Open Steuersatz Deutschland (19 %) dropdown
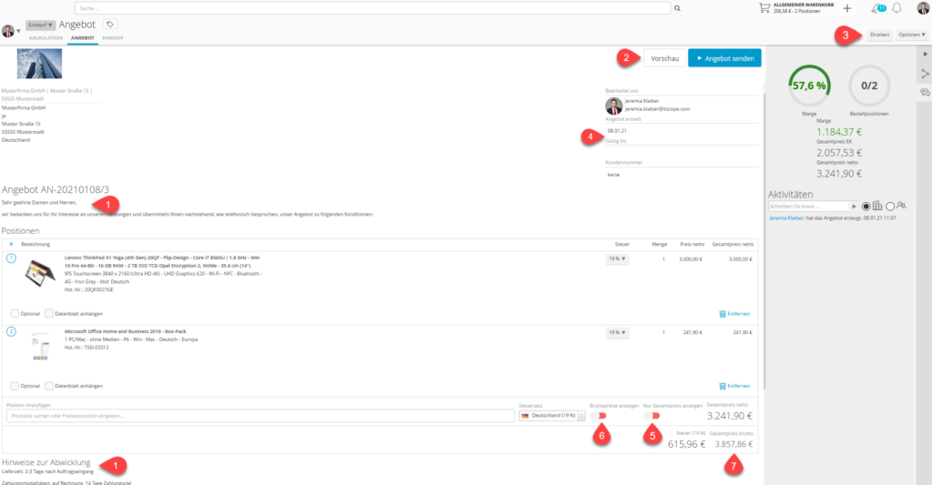The width and height of the screenshot is (932, 485). pyautogui.click(x=552, y=416)
